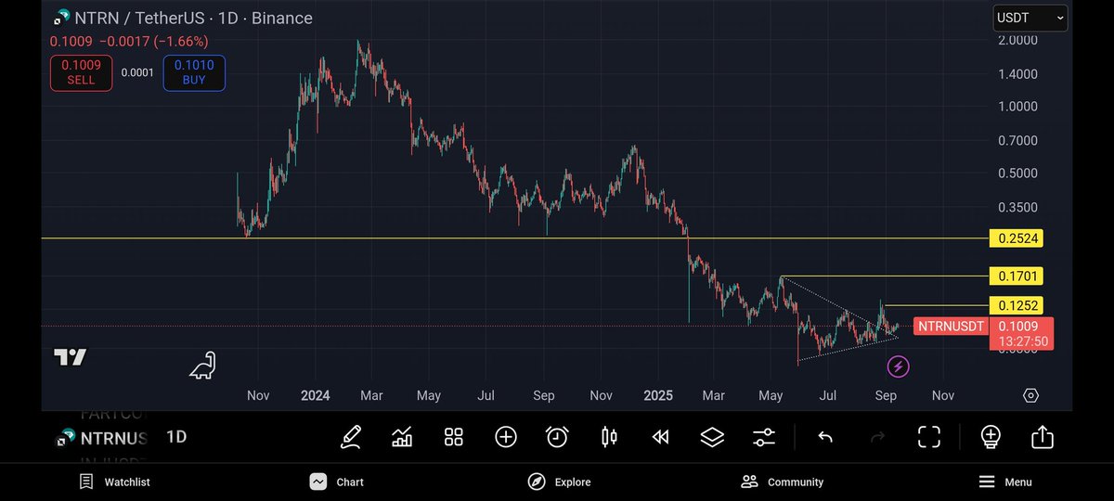Redo action with forward arrow
The width and height of the screenshot is (1114, 501).
(877, 436)
